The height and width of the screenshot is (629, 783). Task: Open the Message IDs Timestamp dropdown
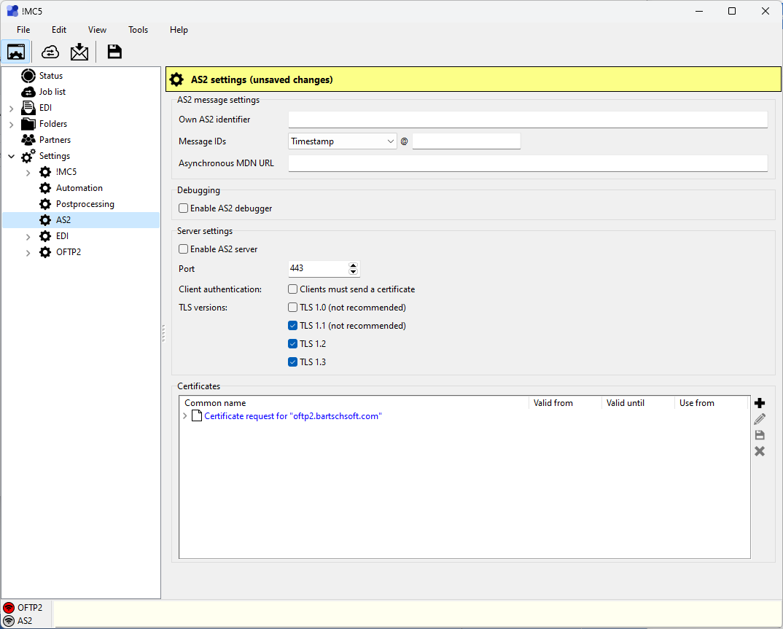coord(343,141)
